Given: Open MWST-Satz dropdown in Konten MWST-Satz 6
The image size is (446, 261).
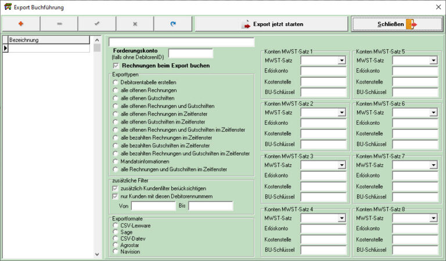Looking at the screenshot, I should coord(433,113).
